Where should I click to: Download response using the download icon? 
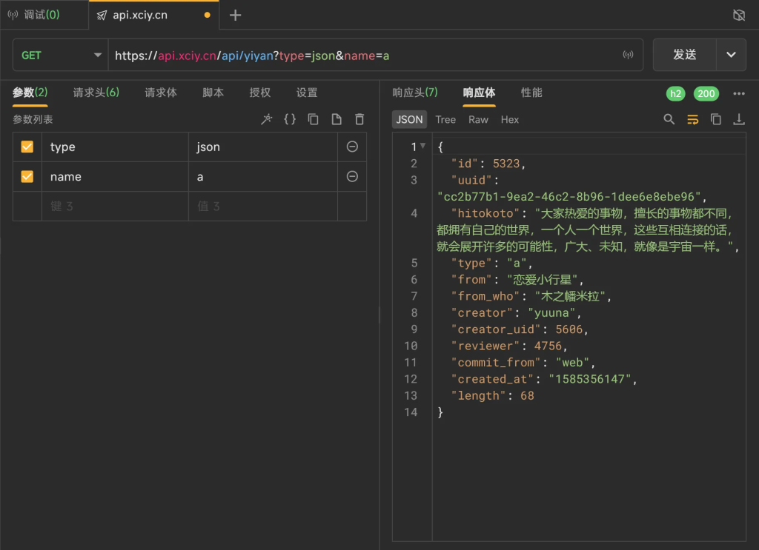click(x=739, y=119)
